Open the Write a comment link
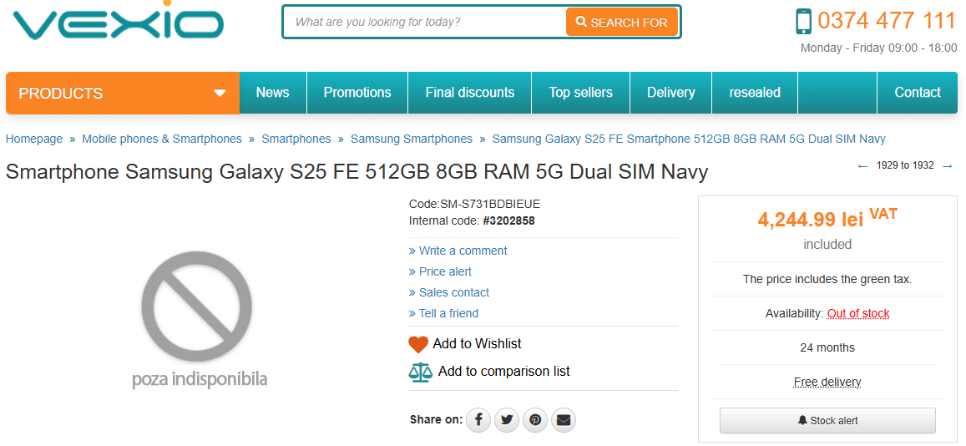The image size is (966, 446). pyautogui.click(x=463, y=251)
